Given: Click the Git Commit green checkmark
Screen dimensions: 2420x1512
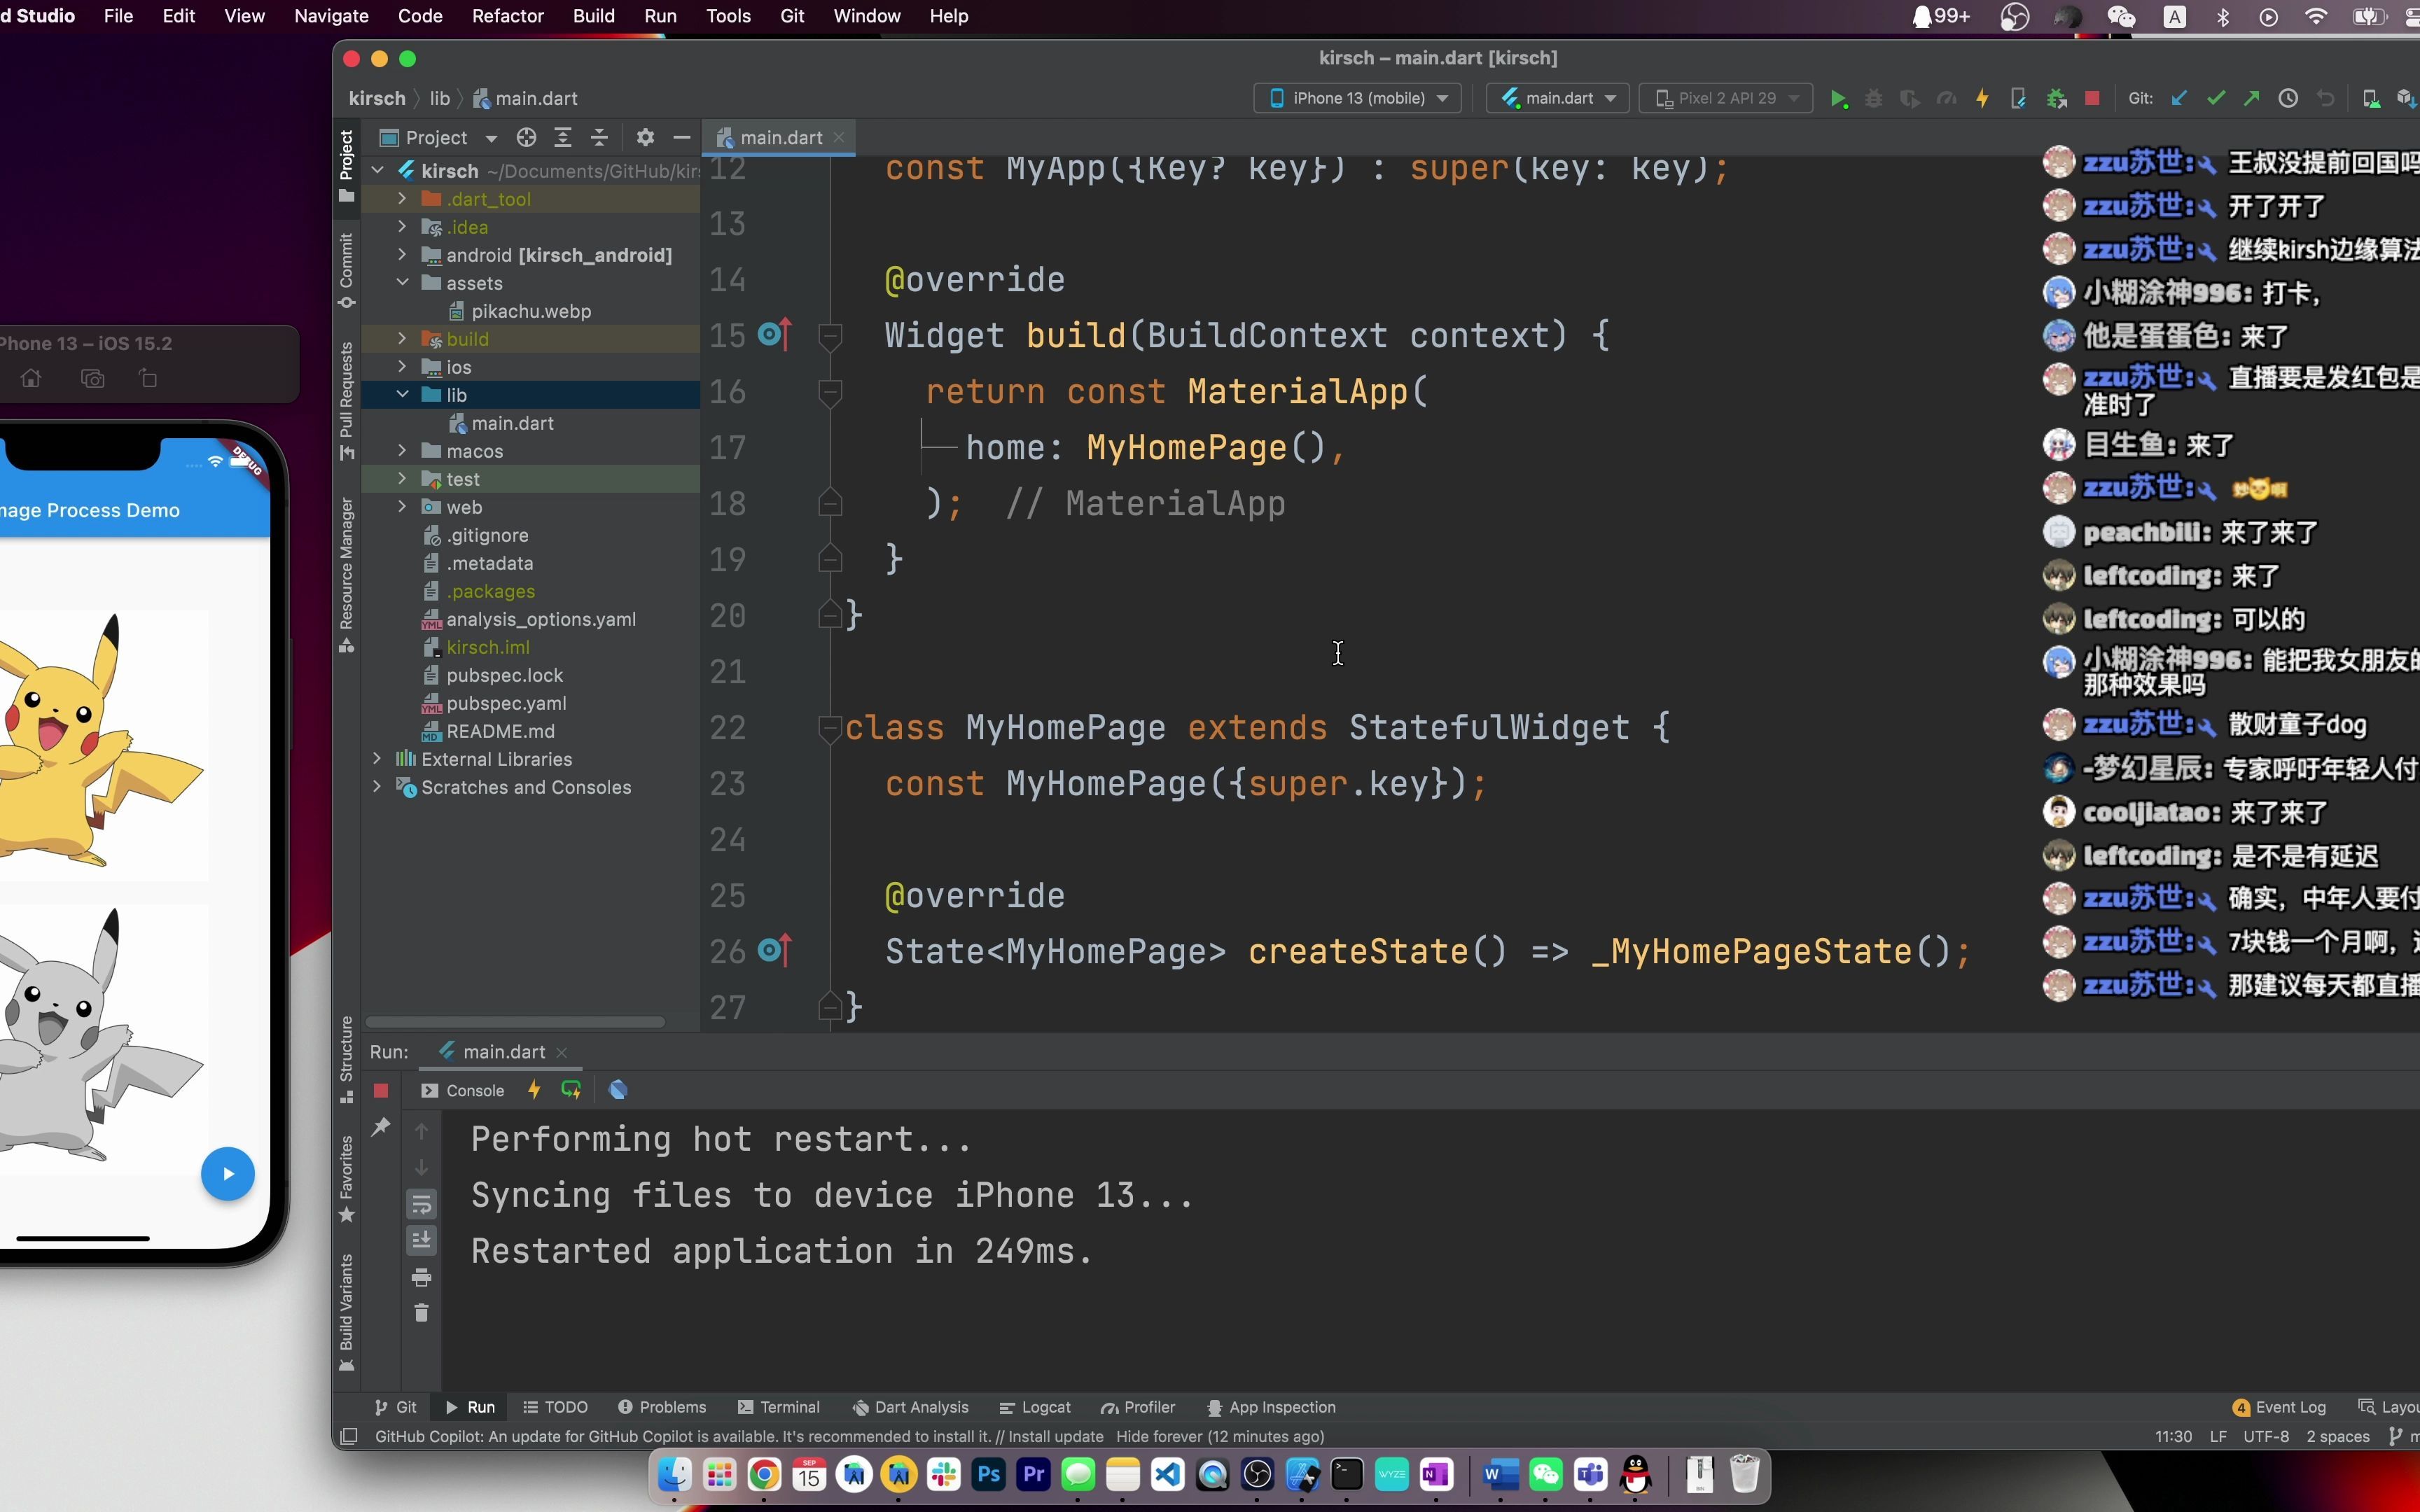Looking at the screenshot, I should (x=2216, y=98).
